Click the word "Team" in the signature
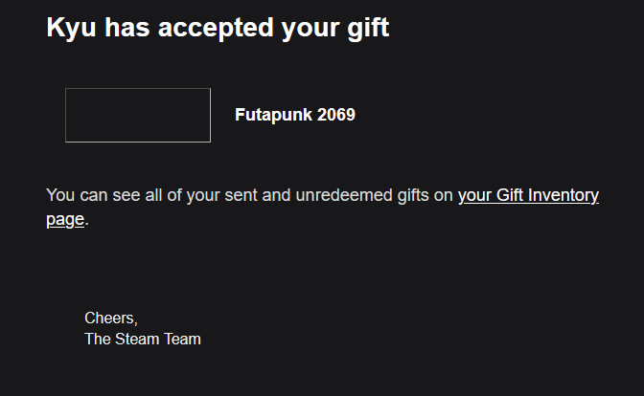Image resolution: width=644 pixels, height=396 pixels. (182, 339)
